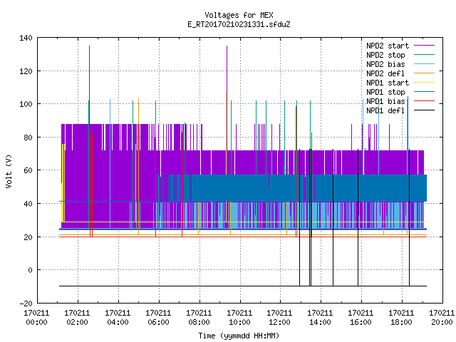The image size is (456, 342).
Task: Click the chart title 'Voltages for MEX'
Action: (239, 15)
